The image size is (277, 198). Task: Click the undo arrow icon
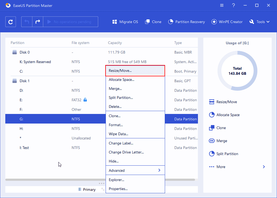tap(27, 22)
